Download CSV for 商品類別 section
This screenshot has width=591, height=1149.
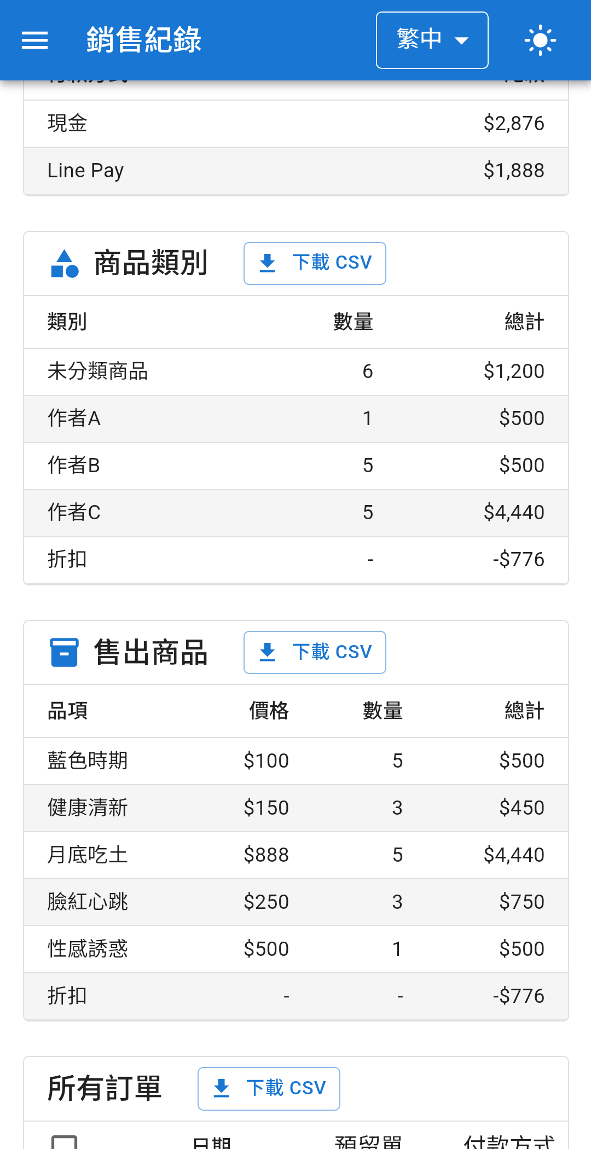(315, 263)
